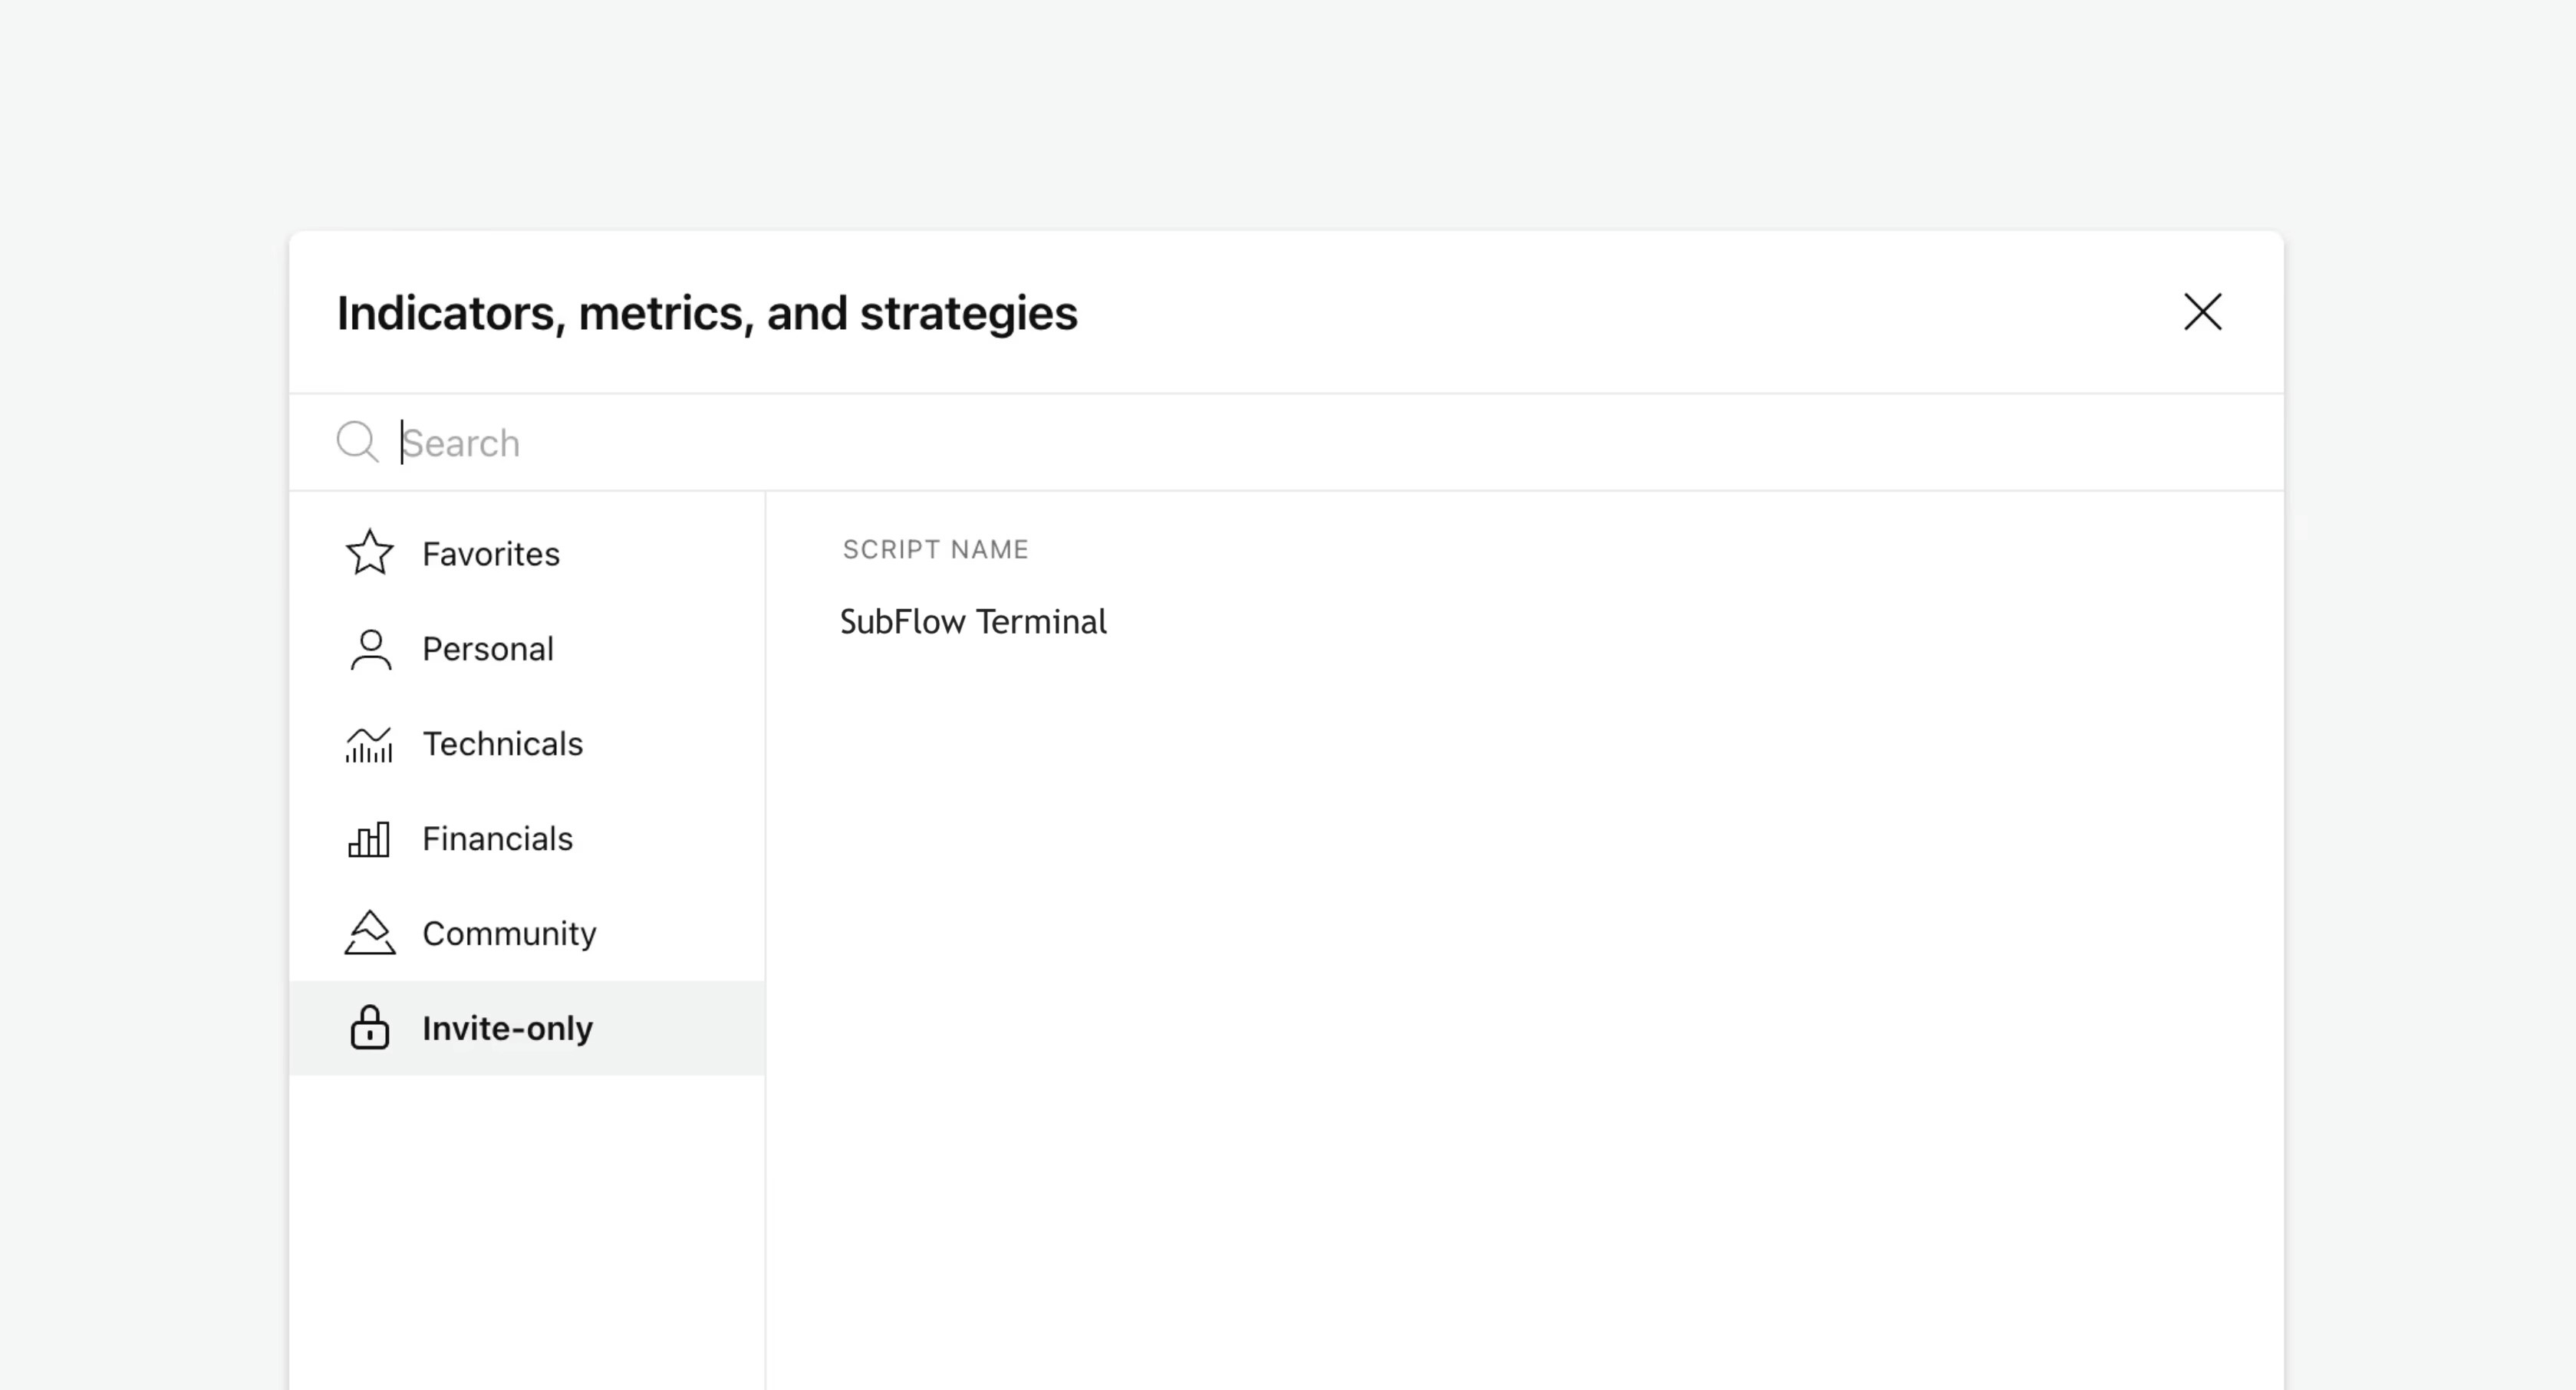The height and width of the screenshot is (1390, 2576).
Task: Switch to the Personal scripts section
Action: [x=489, y=648]
